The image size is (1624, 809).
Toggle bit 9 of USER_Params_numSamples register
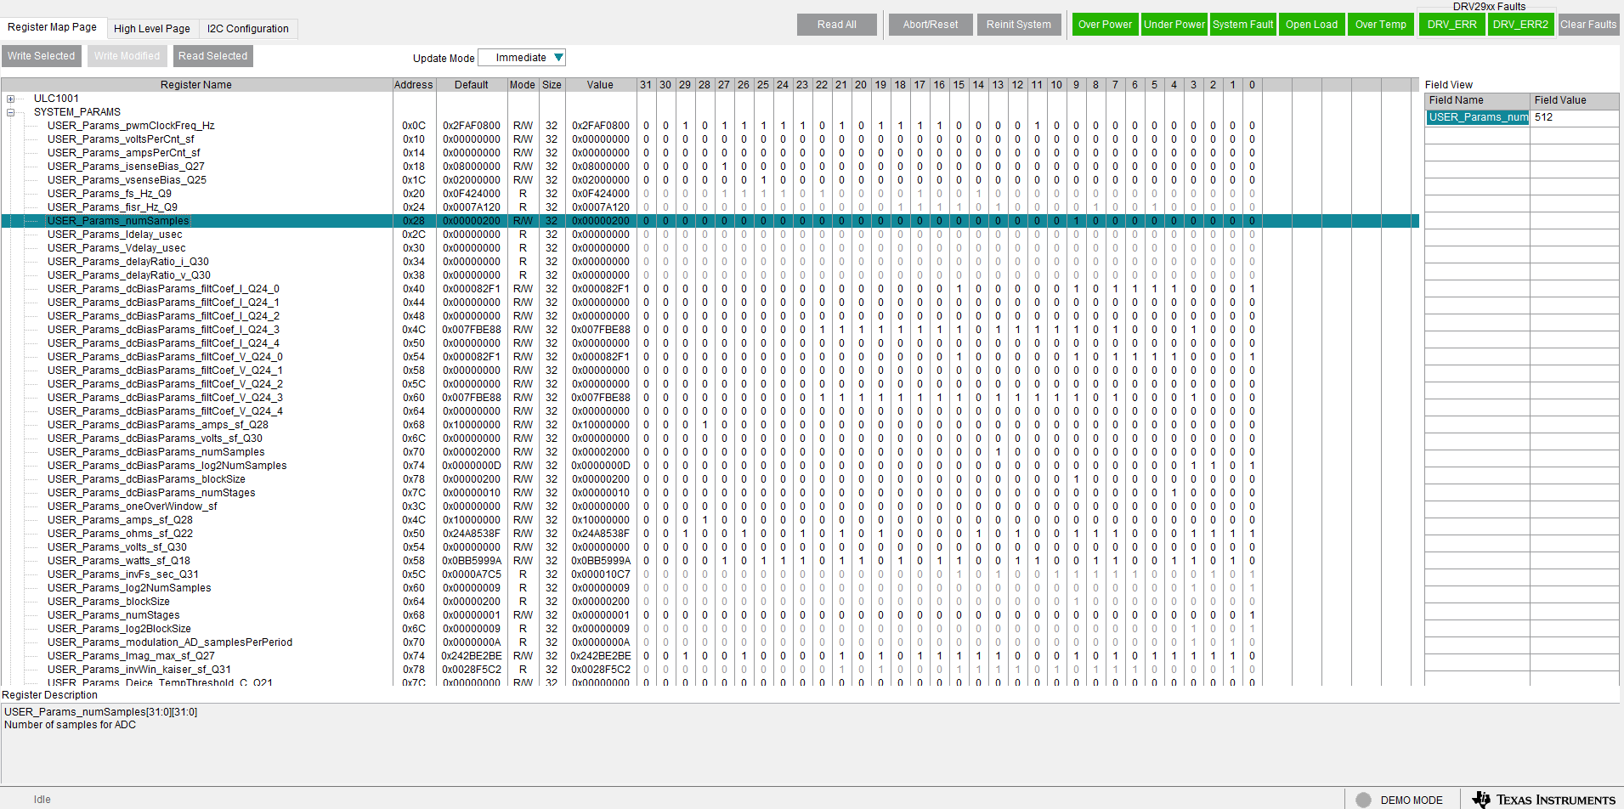[1077, 220]
